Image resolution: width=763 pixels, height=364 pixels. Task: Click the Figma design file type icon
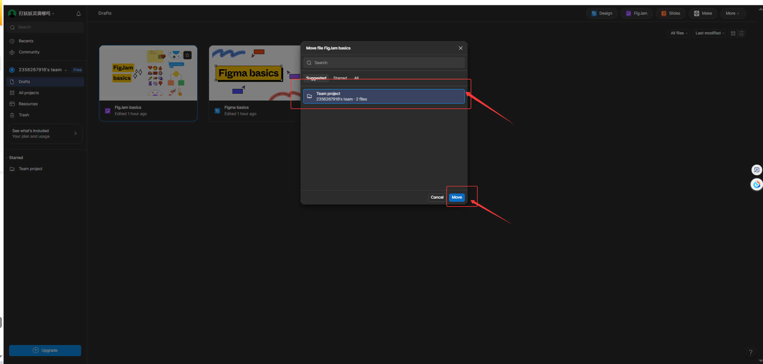click(217, 111)
